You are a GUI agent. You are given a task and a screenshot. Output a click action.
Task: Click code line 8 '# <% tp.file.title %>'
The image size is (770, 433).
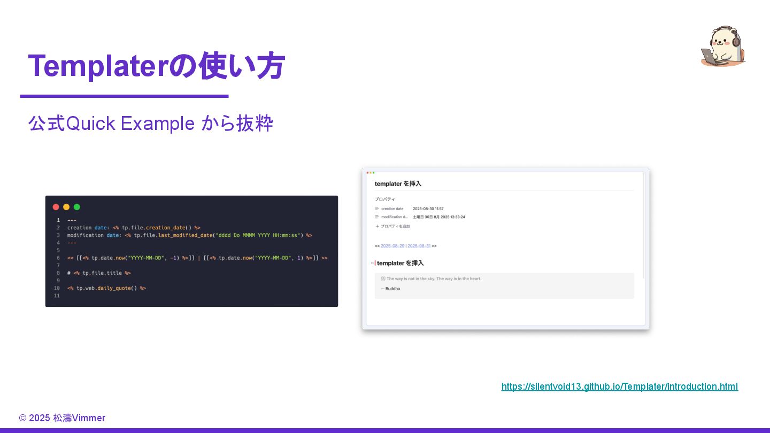[x=99, y=273]
